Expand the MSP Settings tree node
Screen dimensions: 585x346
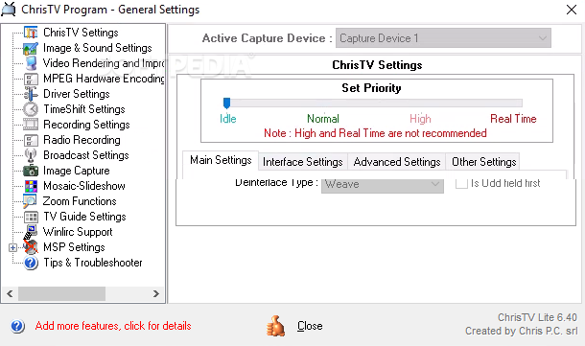coord(12,247)
